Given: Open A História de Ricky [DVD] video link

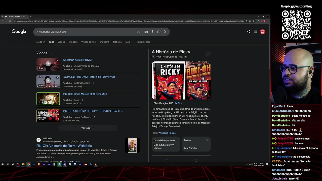Looking at the screenshot, I should coord(77,60).
